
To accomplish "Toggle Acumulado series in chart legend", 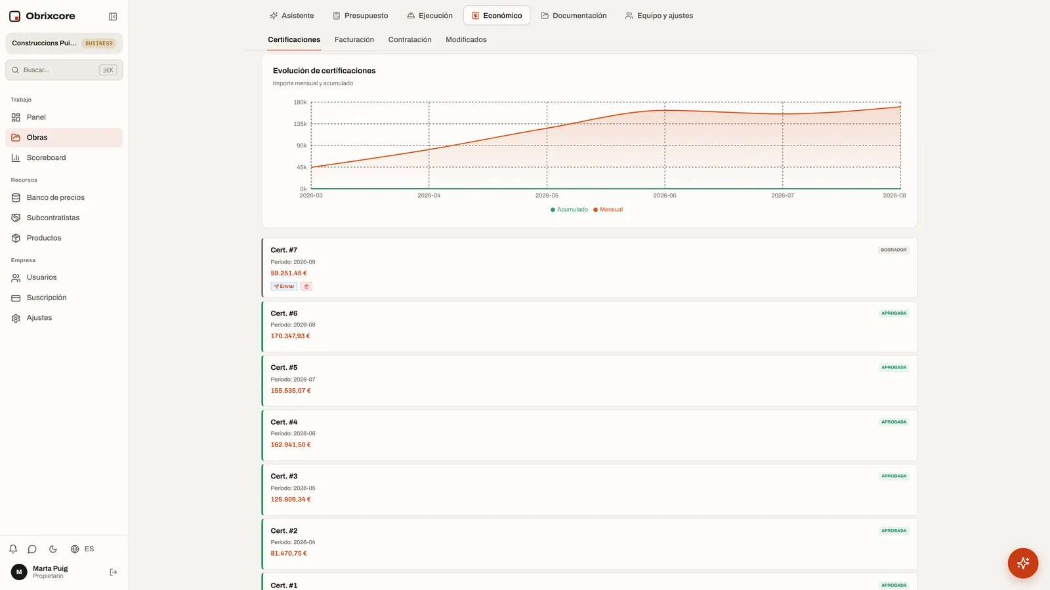I will [x=569, y=210].
